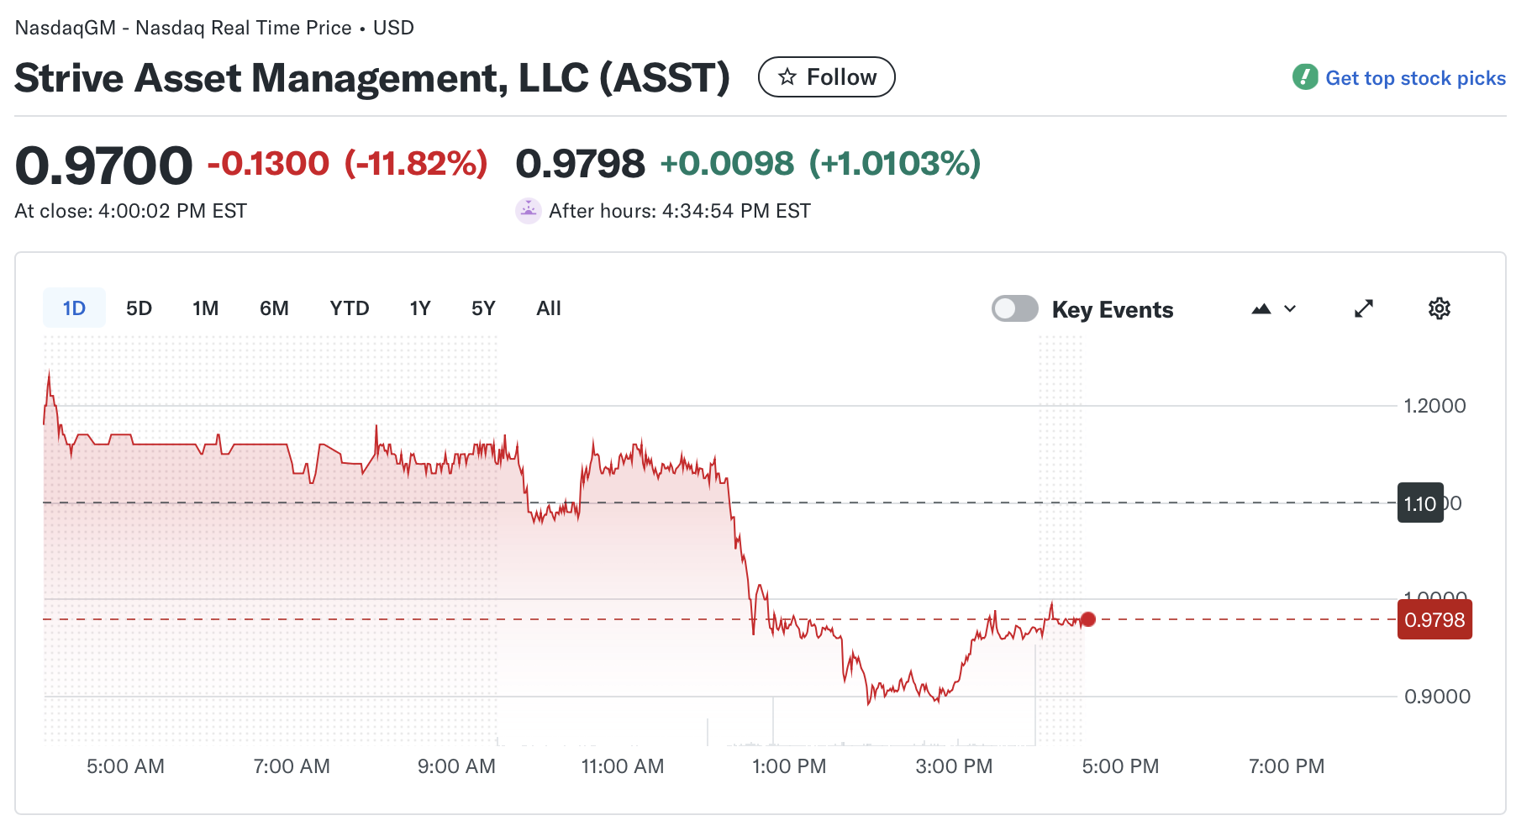This screenshot has height=826, width=1516.
Task: View the YTD performance chart
Action: pyautogui.click(x=348, y=308)
